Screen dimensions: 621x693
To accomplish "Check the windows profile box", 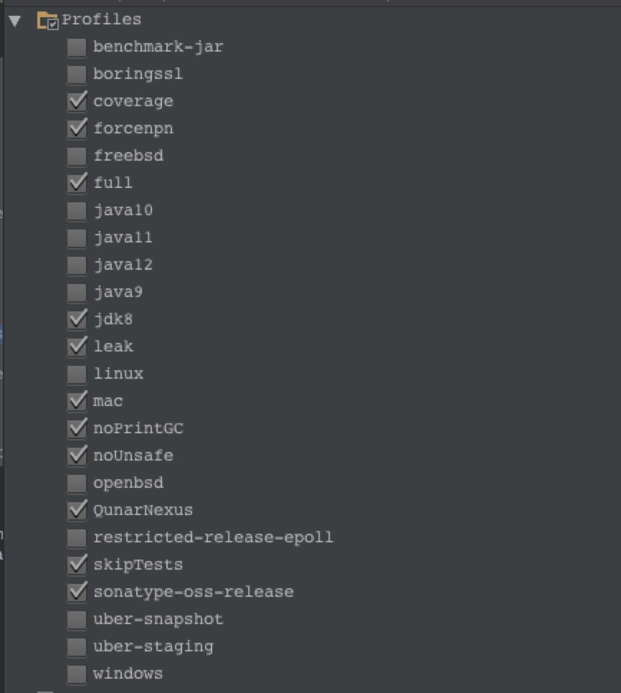I will point(77,674).
